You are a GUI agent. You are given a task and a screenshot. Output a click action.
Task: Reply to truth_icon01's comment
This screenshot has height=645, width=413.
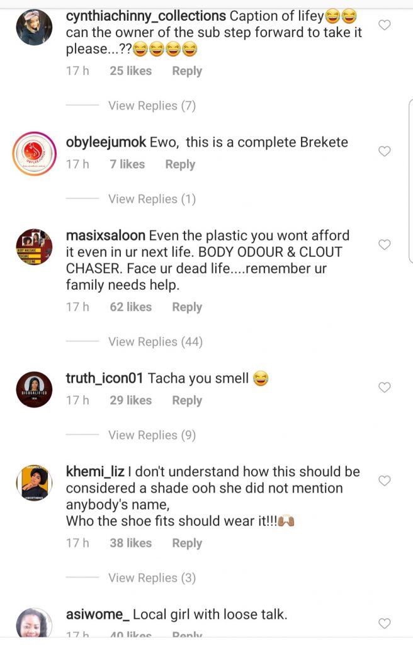[x=187, y=400]
